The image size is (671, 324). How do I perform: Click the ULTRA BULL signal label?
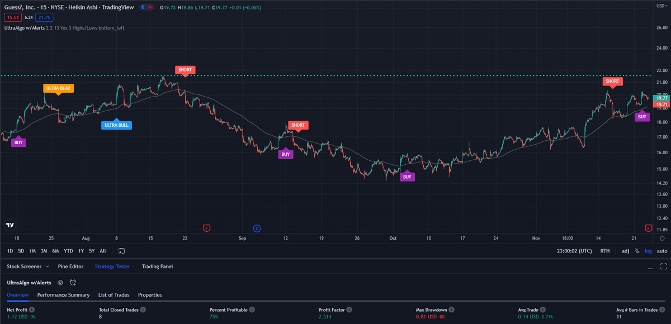tap(116, 125)
